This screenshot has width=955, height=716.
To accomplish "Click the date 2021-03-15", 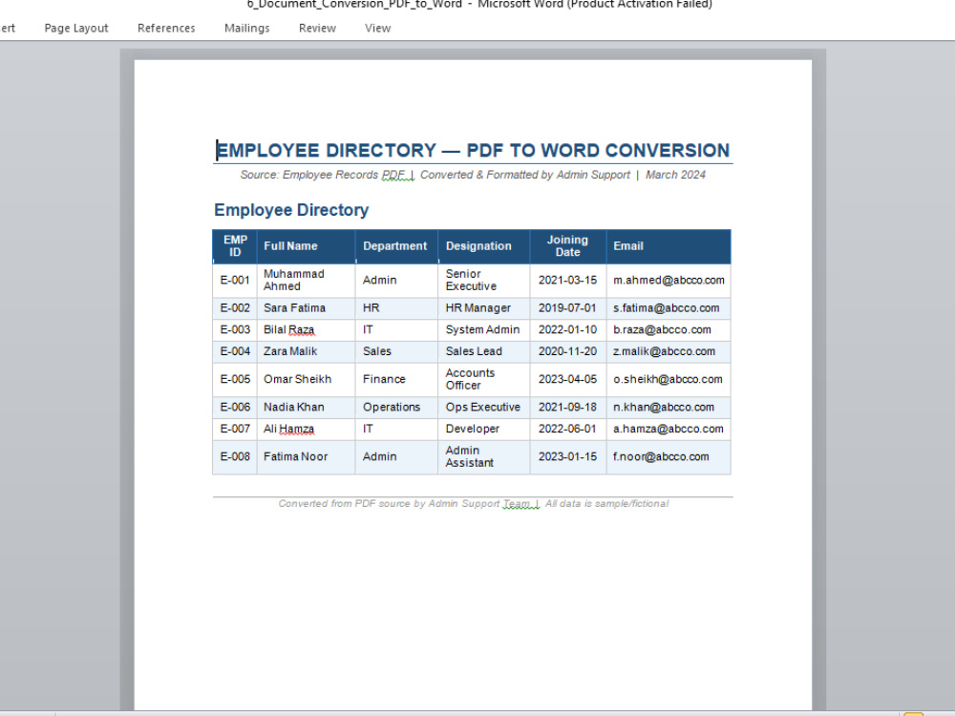I will point(567,280).
